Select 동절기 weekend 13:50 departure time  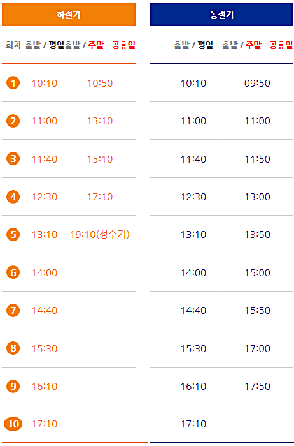[x=257, y=235]
